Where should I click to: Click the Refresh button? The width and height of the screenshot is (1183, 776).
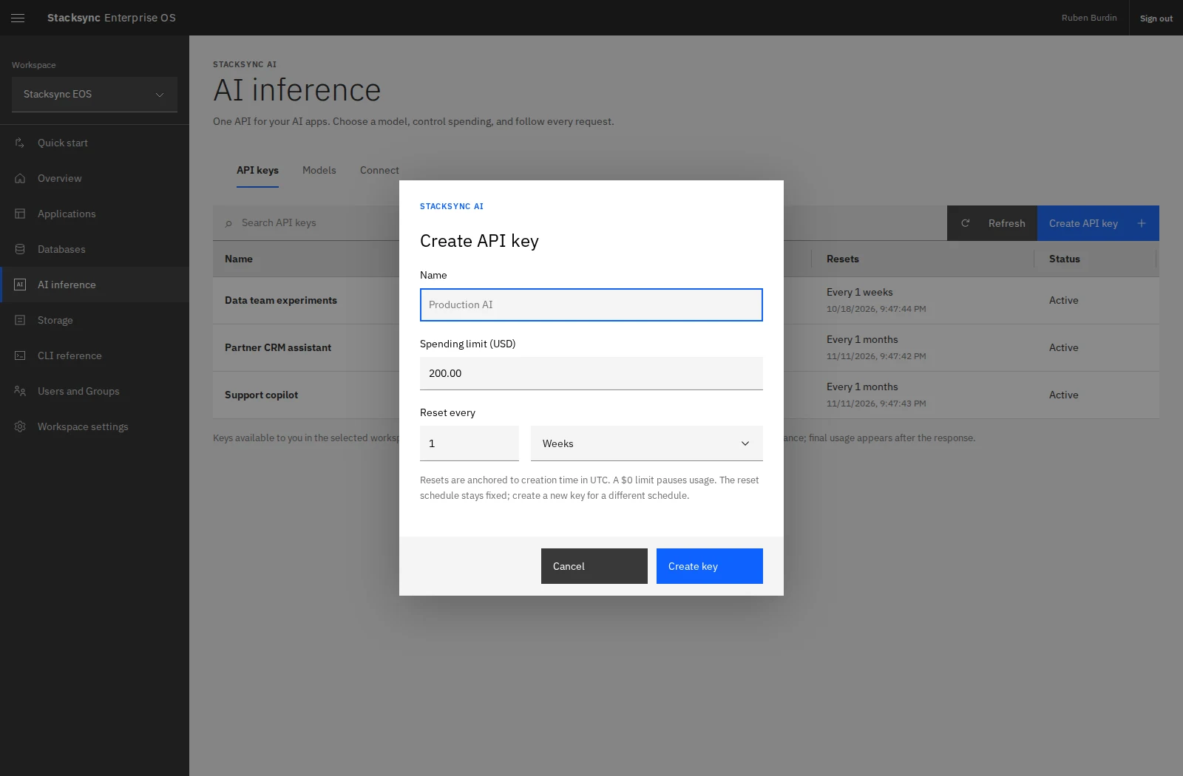click(992, 223)
